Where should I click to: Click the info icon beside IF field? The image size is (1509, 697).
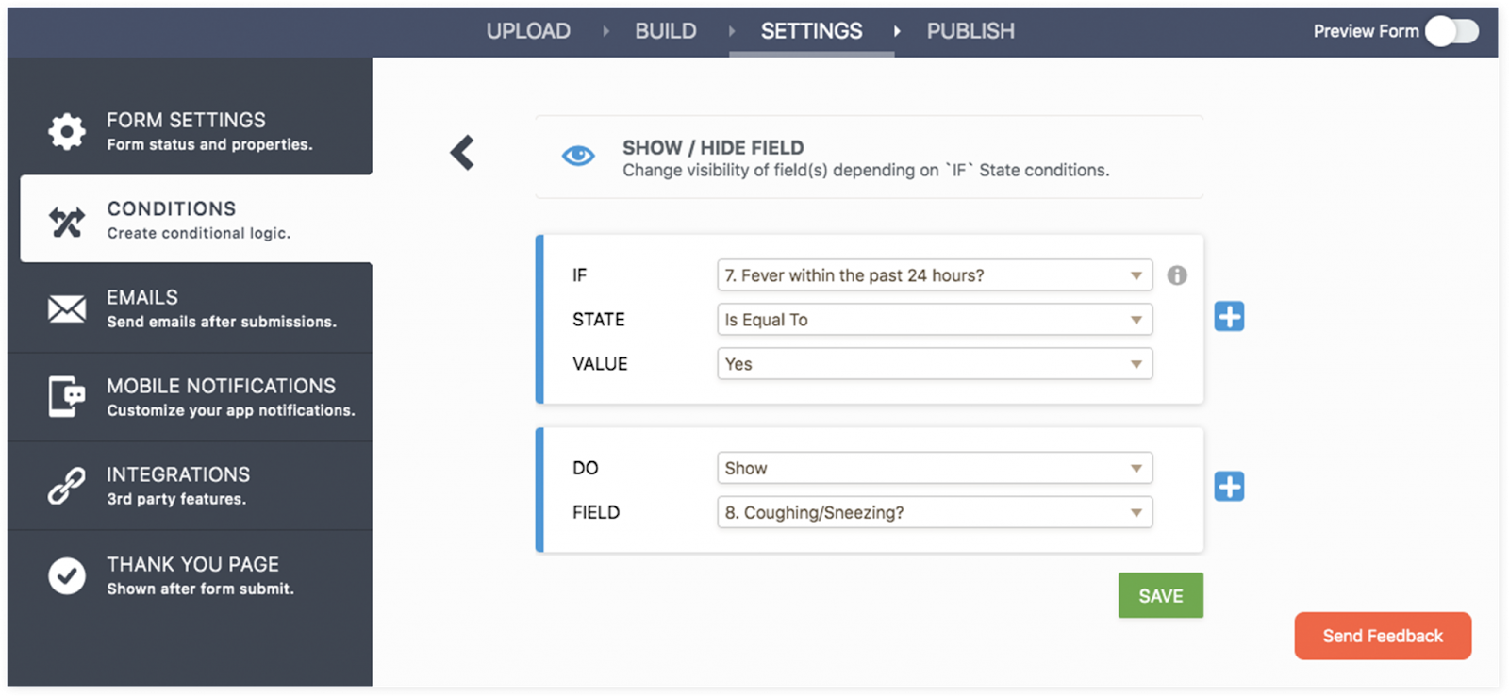1177,275
